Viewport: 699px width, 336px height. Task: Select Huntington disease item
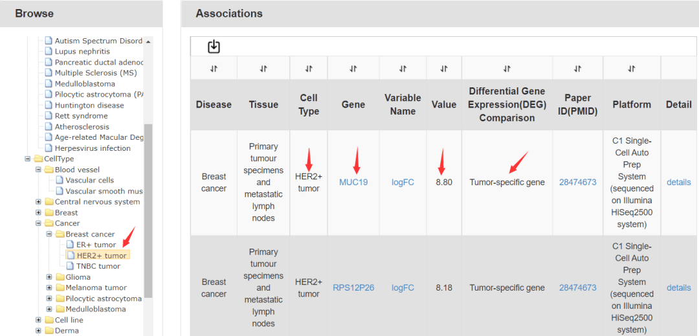point(89,105)
